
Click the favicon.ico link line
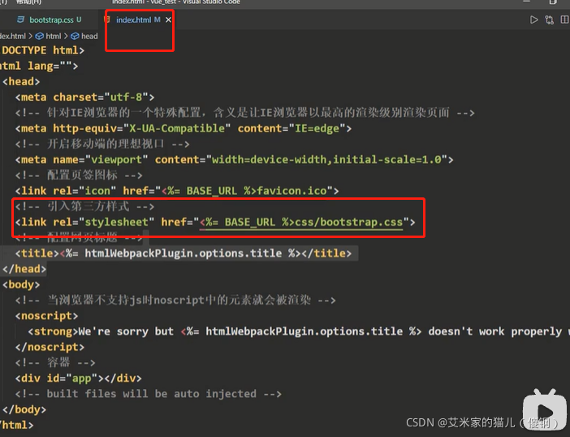click(x=177, y=191)
